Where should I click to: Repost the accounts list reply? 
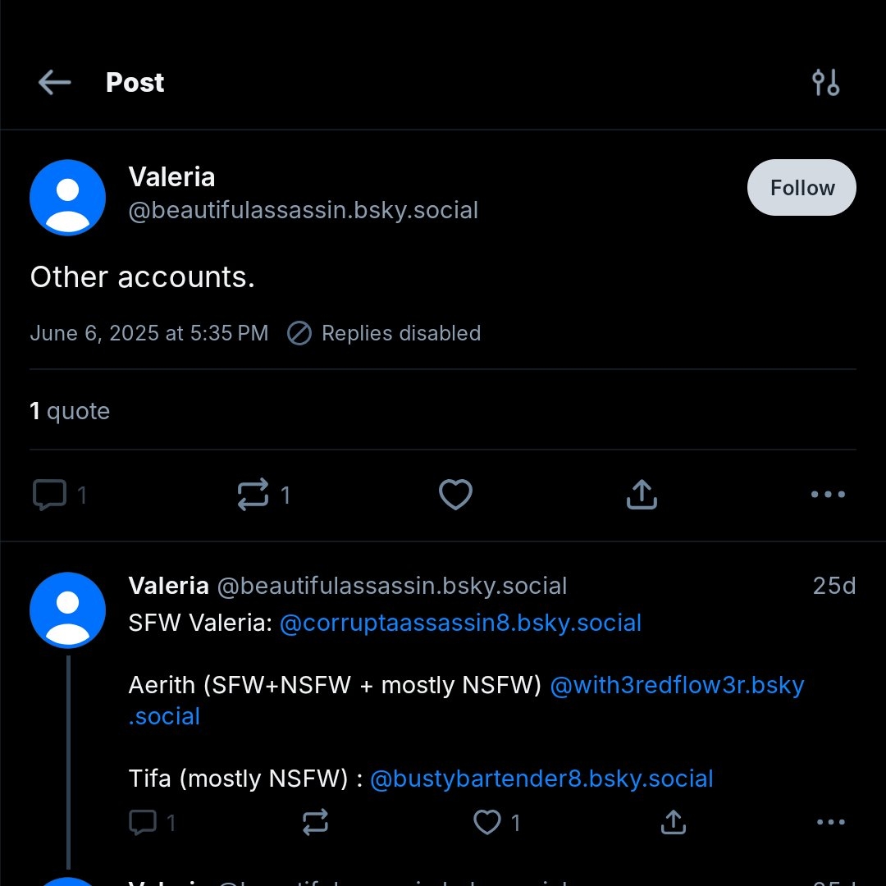pyautogui.click(x=315, y=822)
